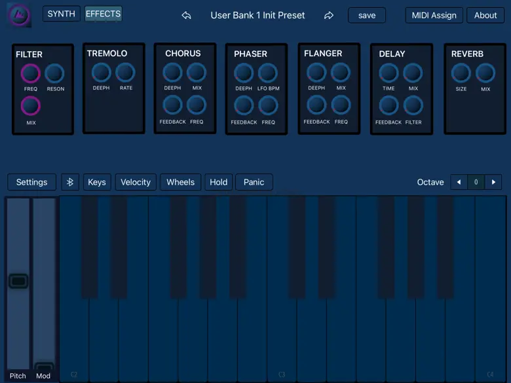Viewport: 511px width, 383px height.
Task: Switch to the EFFECTS tab
Action: click(103, 14)
